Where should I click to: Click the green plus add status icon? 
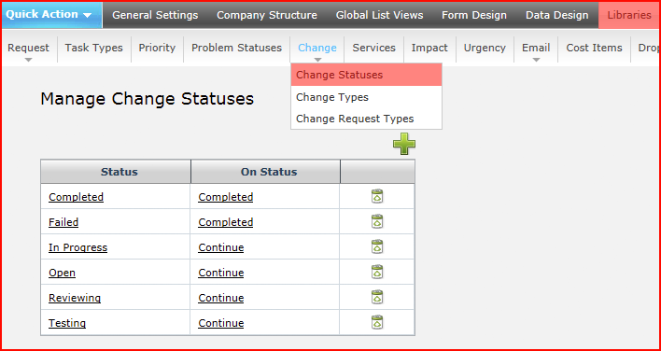coord(404,144)
